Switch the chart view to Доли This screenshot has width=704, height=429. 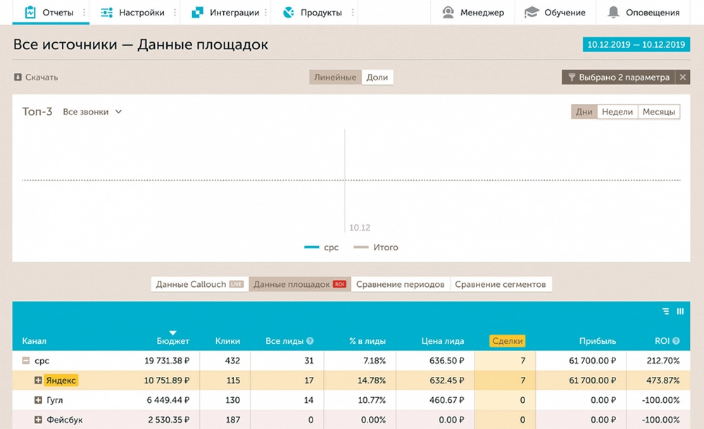(377, 77)
